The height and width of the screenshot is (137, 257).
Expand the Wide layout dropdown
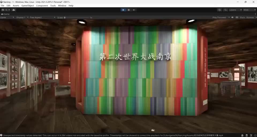(249, 10)
